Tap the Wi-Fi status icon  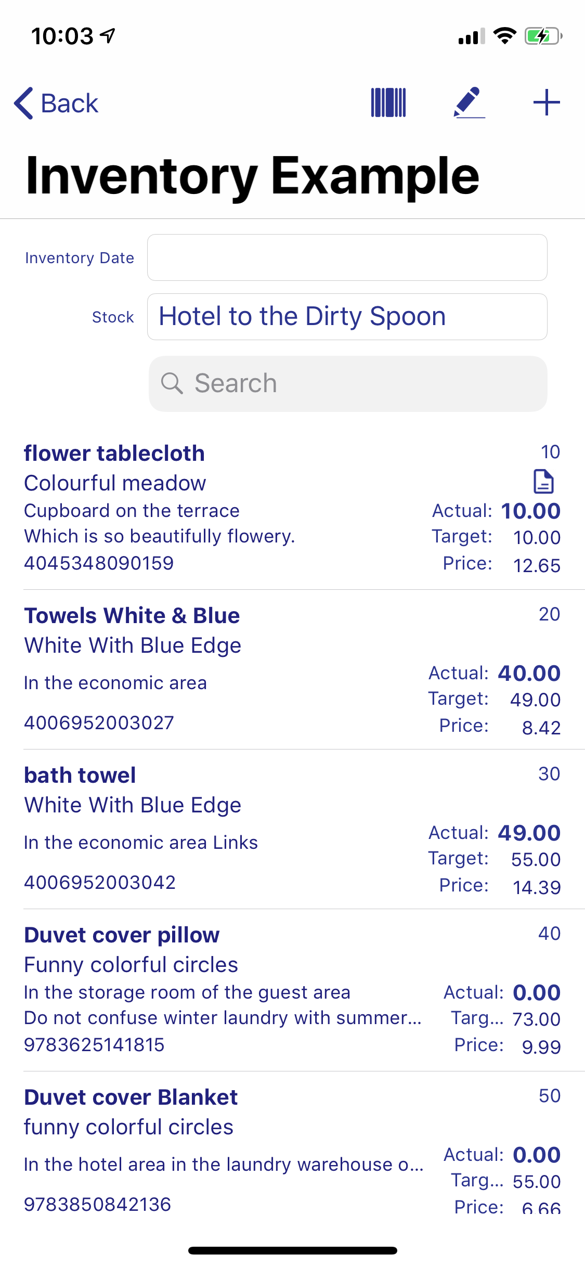tap(504, 36)
